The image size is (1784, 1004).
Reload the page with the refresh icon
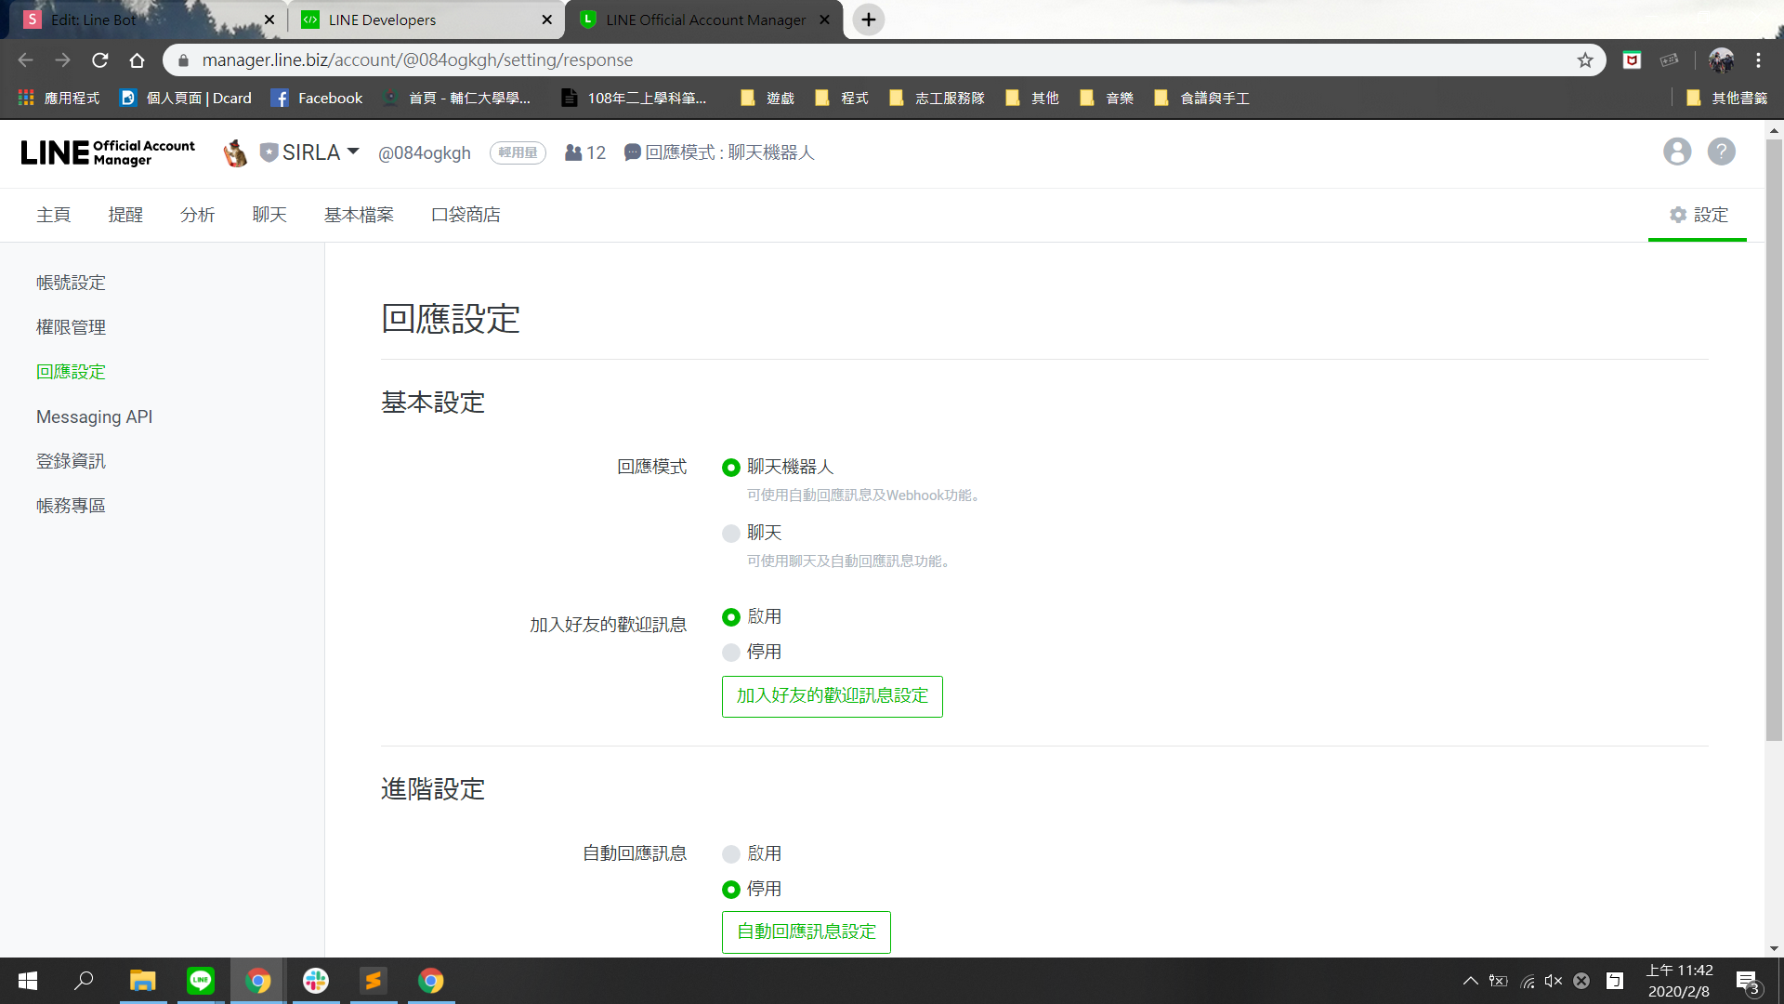[100, 60]
